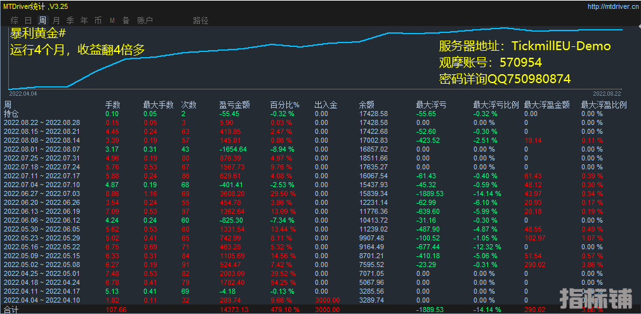Select the 年 yearly tab
The image size is (641, 314).
click(x=84, y=20)
